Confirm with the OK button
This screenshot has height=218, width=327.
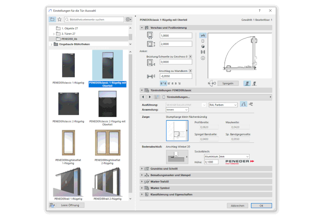coord(261,205)
